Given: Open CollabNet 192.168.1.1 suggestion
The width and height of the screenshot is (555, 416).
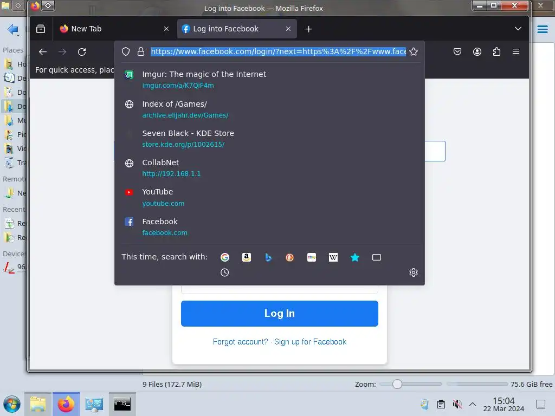Looking at the screenshot, I should click(269, 168).
